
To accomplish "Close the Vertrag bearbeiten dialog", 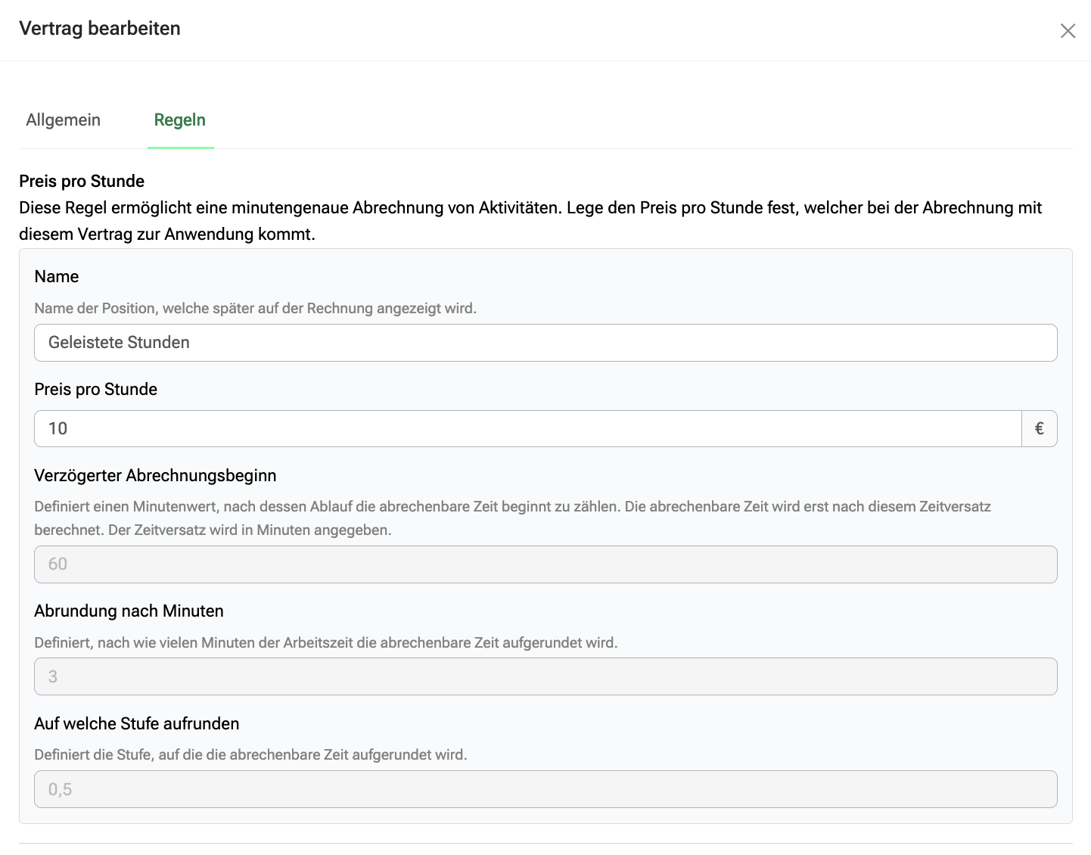I will point(1068,31).
